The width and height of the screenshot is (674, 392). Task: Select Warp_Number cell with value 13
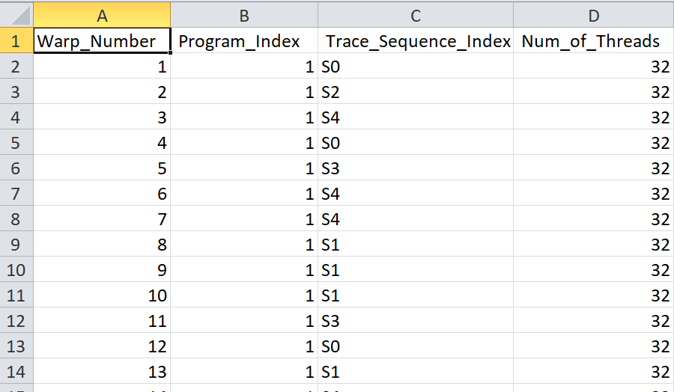click(x=102, y=372)
